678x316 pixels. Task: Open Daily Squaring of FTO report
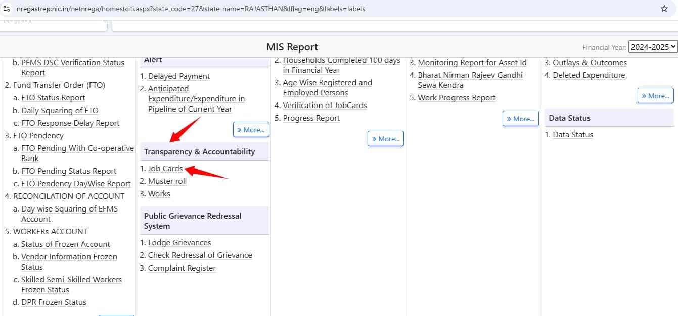pos(60,111)
